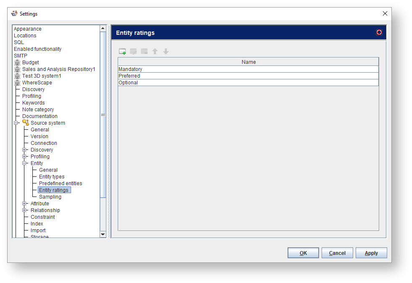
Task: Click the WhereScape repository icon
Action: (17, 83)
